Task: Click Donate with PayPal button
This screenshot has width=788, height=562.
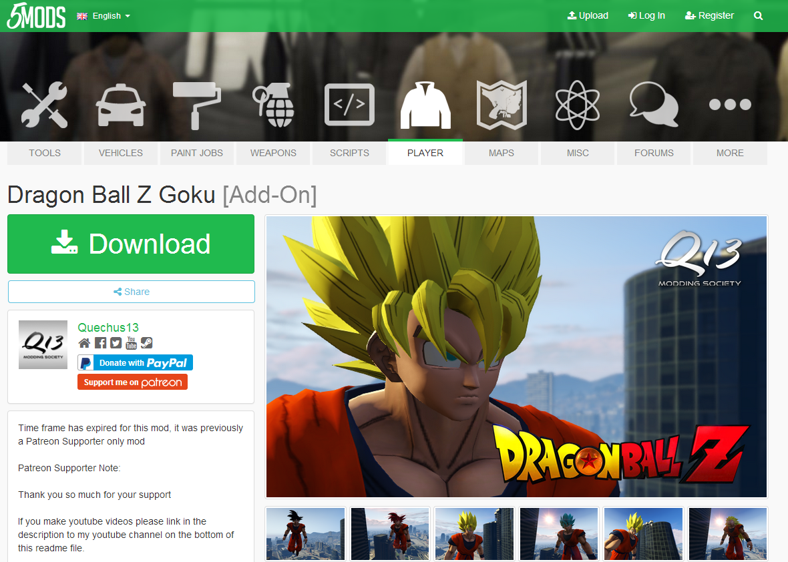Action: tap(135, 362)
